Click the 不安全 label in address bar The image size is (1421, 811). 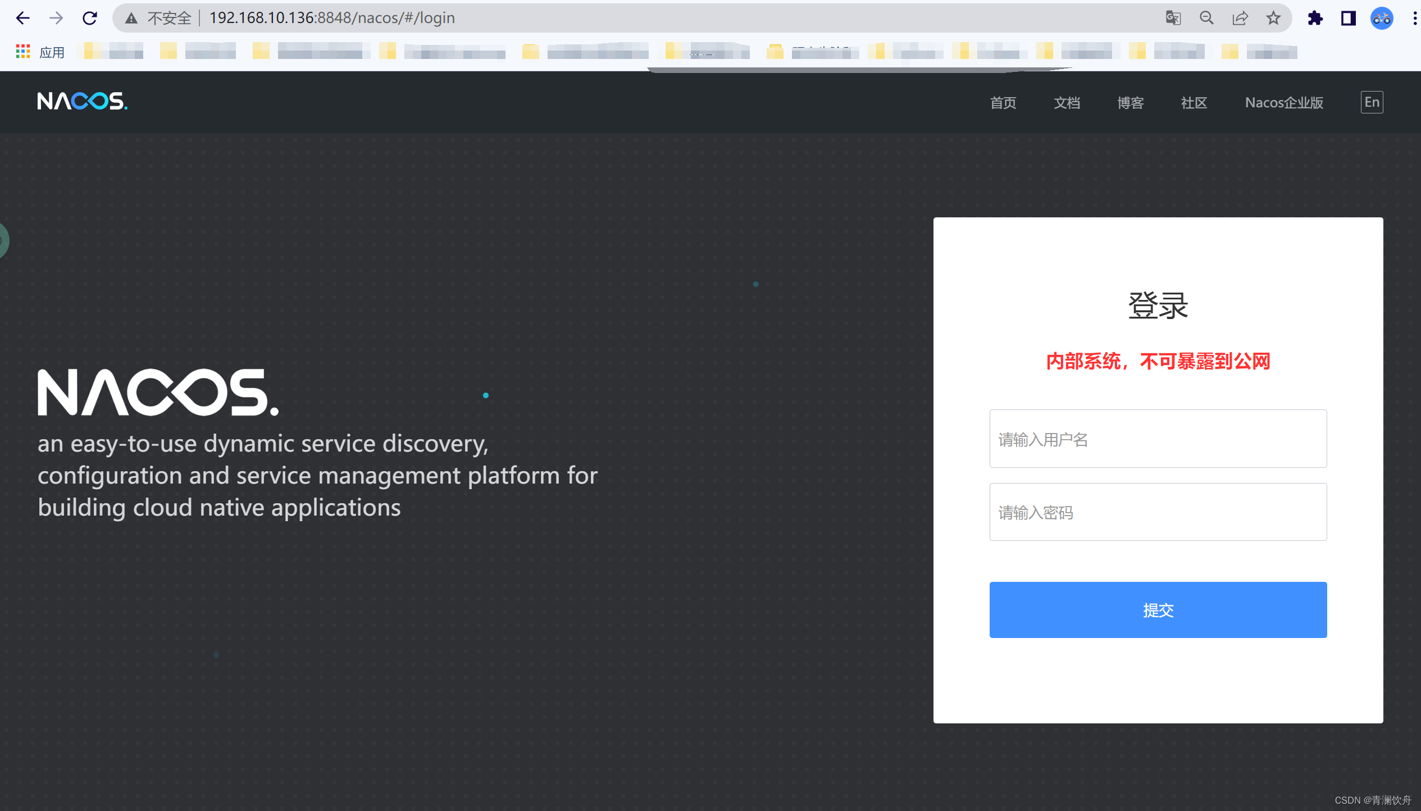tap(169, 18)
